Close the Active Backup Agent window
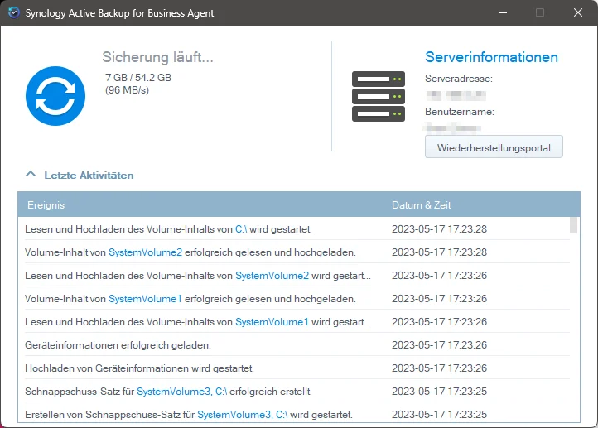This screenshot has height=428, width=598. (578, 12)
